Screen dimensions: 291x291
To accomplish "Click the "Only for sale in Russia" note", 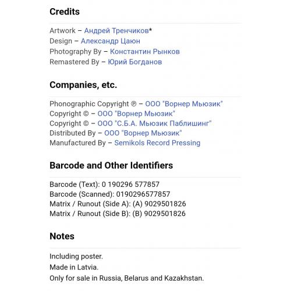I will click(x=127, y=278).
